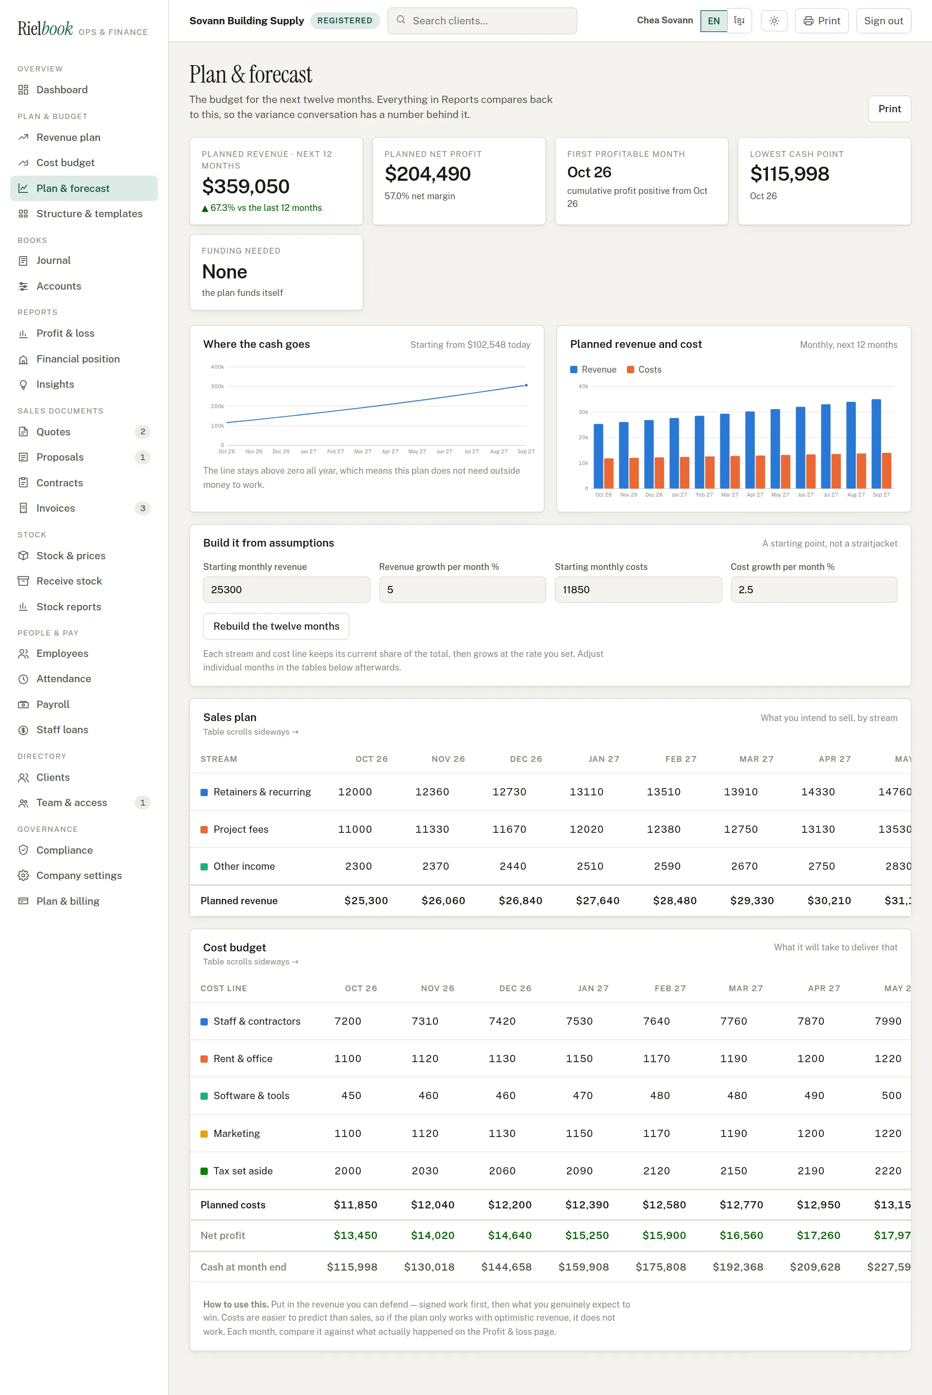Click the Profit & loss bar icon
Screen dimensions: 932x1395
(x=23, y=334)
